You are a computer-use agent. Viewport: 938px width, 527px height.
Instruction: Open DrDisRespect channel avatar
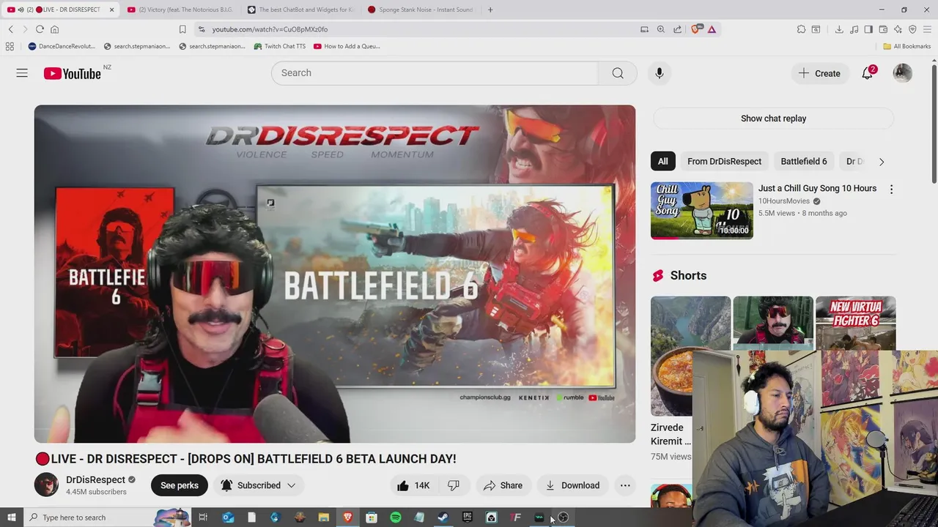(46, 485)
